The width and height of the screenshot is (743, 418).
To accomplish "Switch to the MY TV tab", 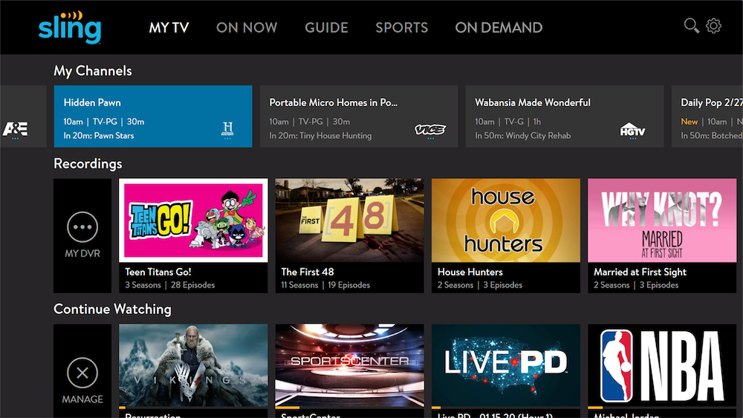I will [169, 27].
